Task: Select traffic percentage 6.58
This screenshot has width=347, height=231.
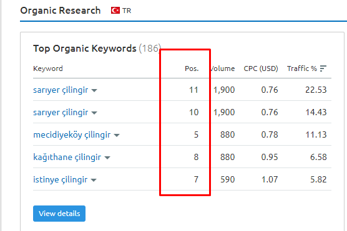Action: pyautogui.click(x=318, y=158)
